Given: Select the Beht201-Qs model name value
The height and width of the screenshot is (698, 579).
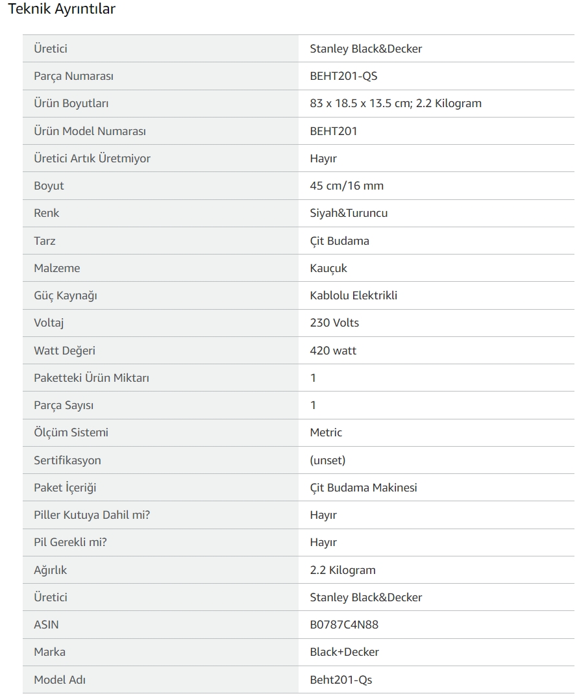Looking at the screenshot, I should pyautogui.click(x=341, y=680).
